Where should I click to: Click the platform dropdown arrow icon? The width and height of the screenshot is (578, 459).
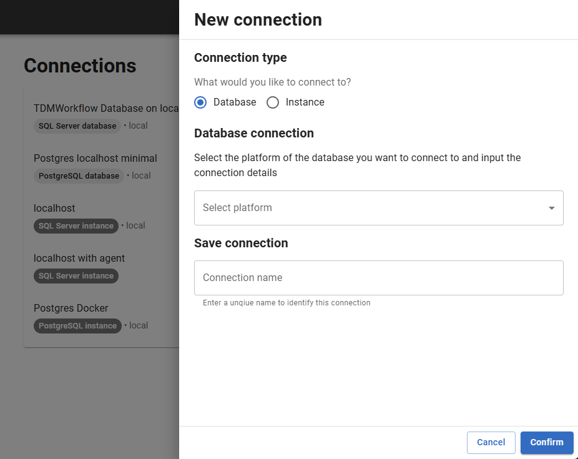552,208
